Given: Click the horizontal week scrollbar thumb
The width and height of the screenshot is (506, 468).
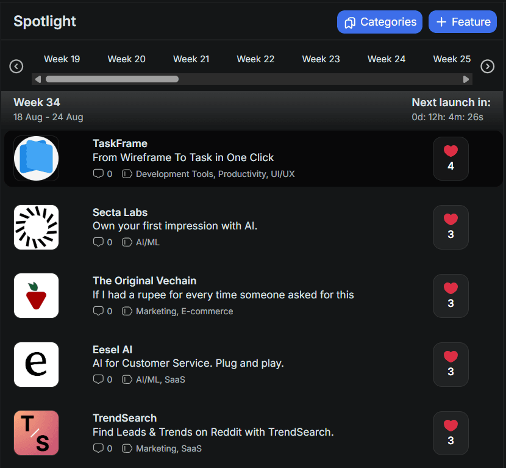Looking at the screenshot, I should point(112,79).
